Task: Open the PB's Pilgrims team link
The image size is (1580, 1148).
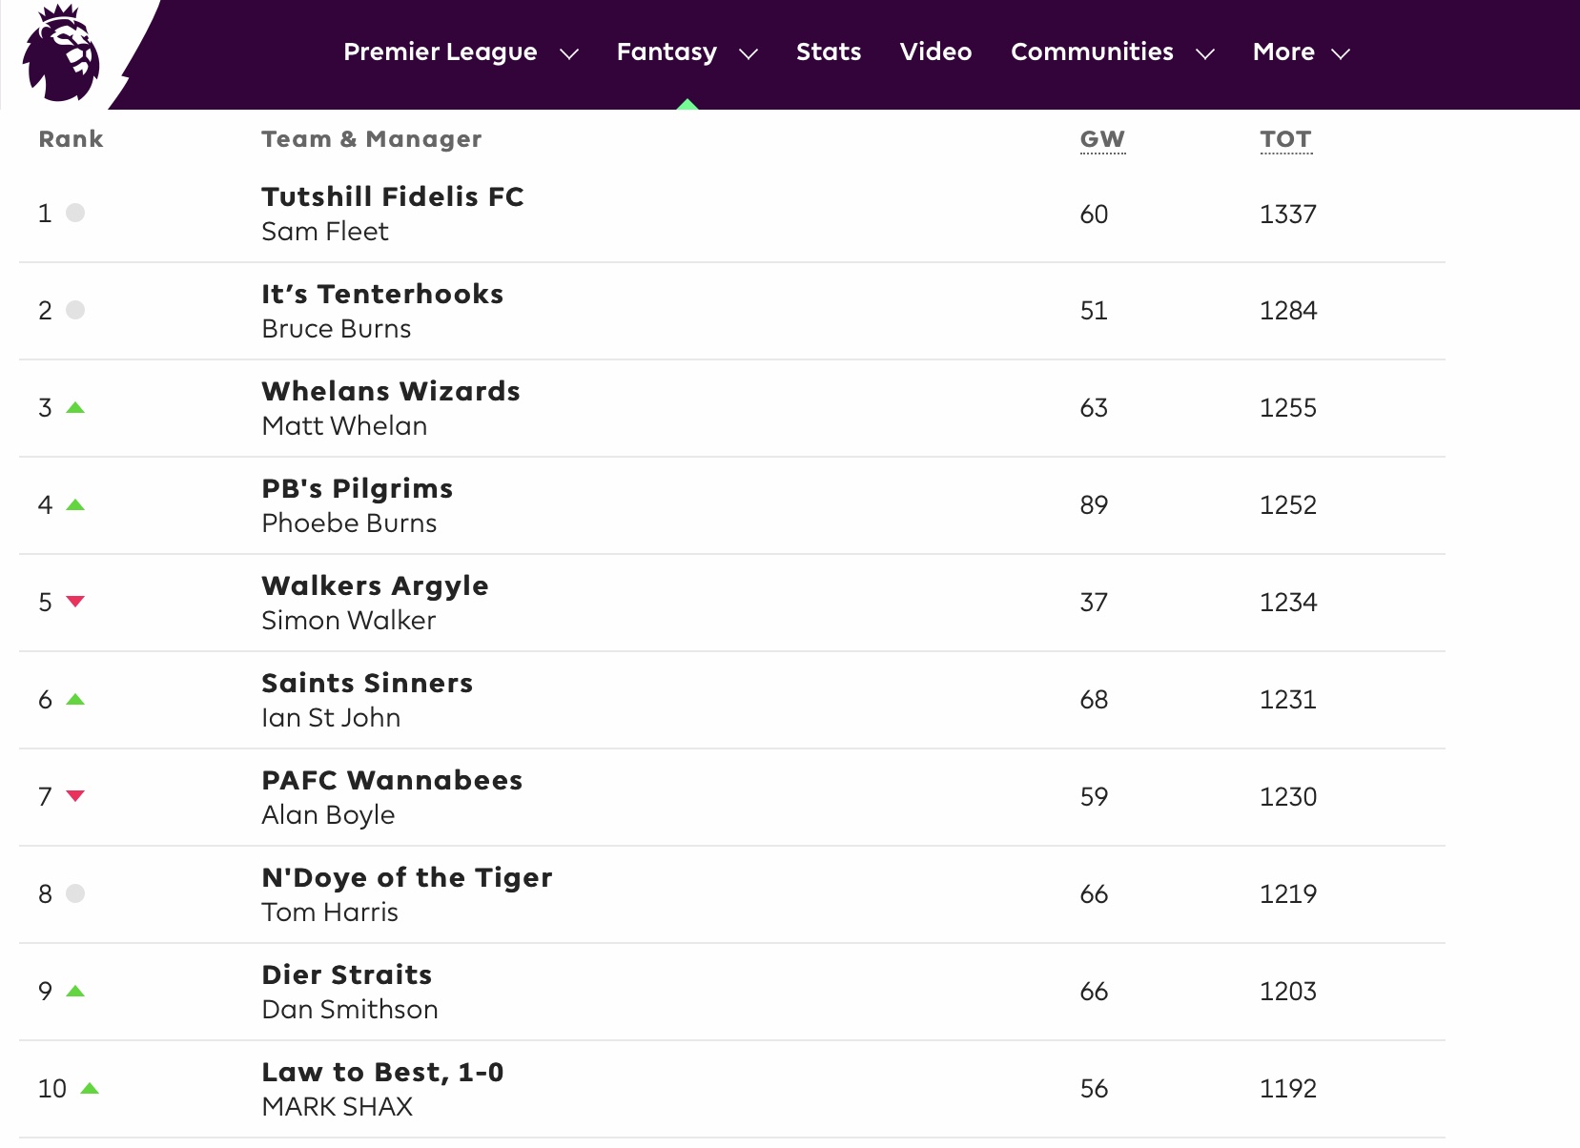Action: 358,488
